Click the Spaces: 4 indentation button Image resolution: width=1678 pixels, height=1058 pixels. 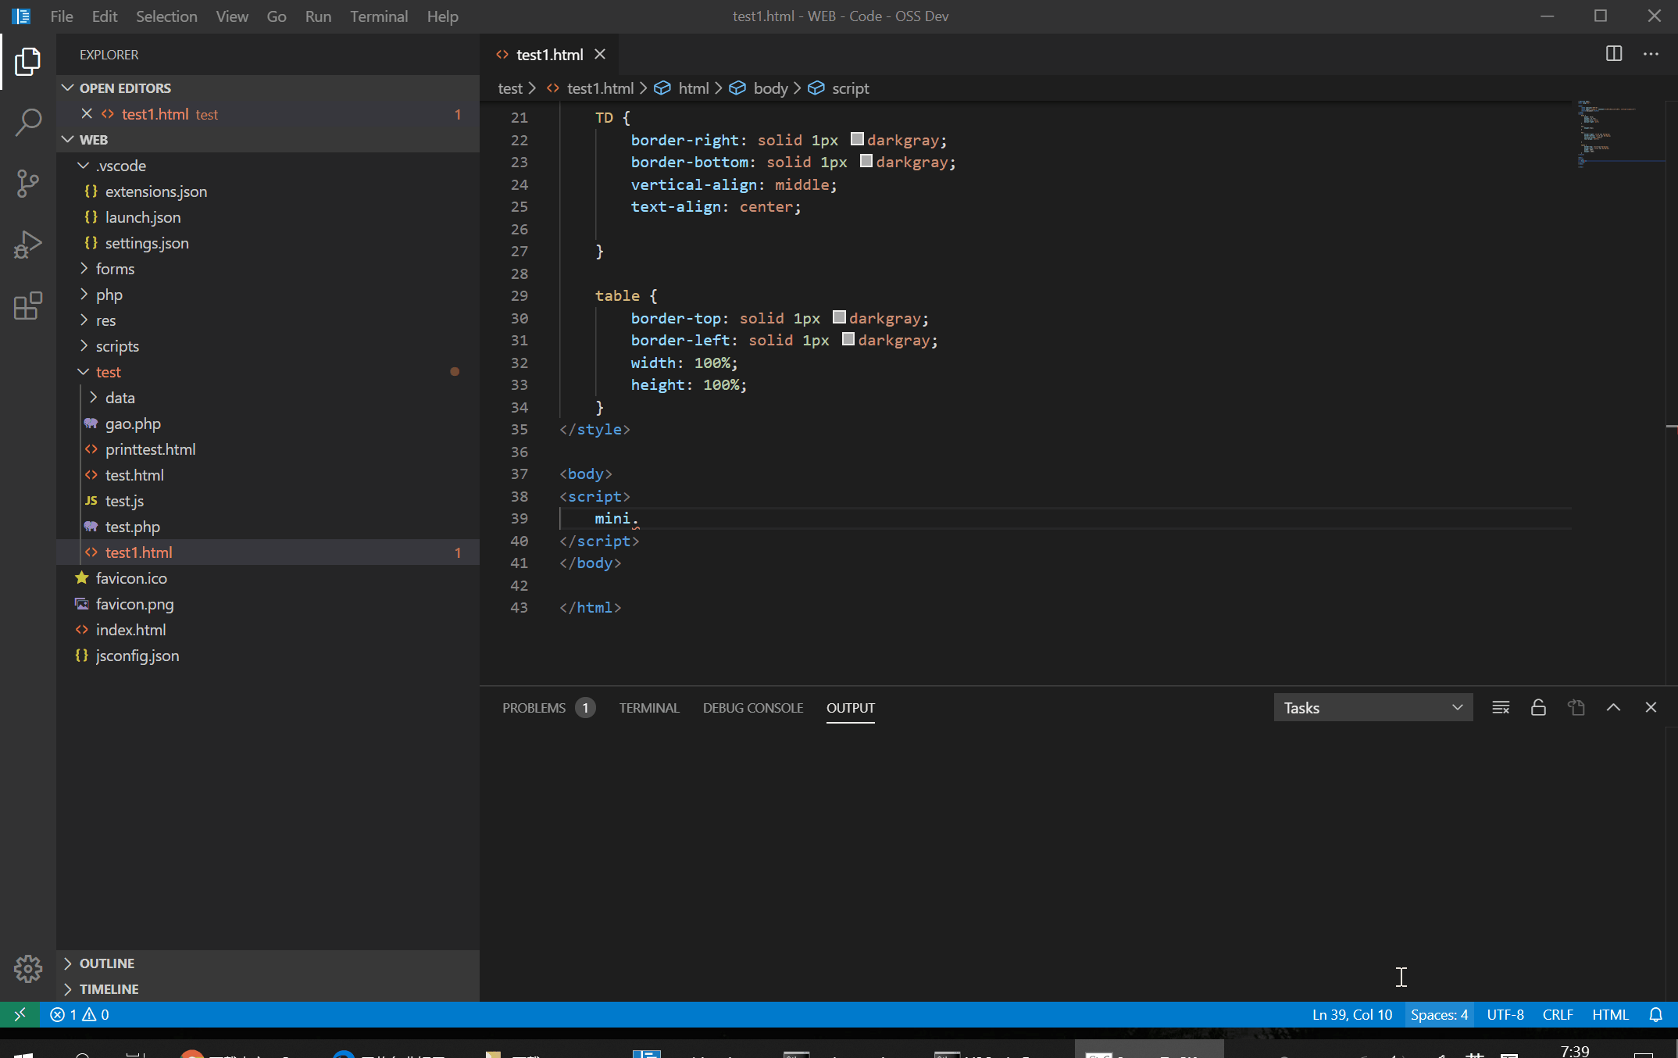pyautogui.click(x=1439, y=1014)
